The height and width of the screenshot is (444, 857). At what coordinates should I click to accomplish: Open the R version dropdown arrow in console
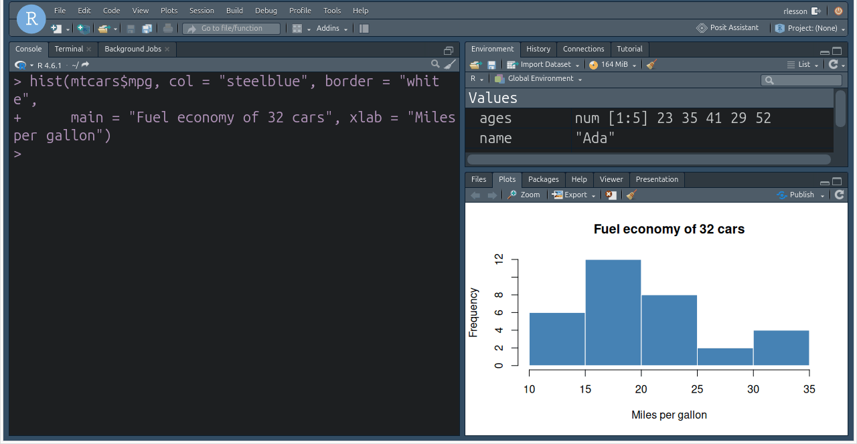pyautogui.click(x=31, y=66)
